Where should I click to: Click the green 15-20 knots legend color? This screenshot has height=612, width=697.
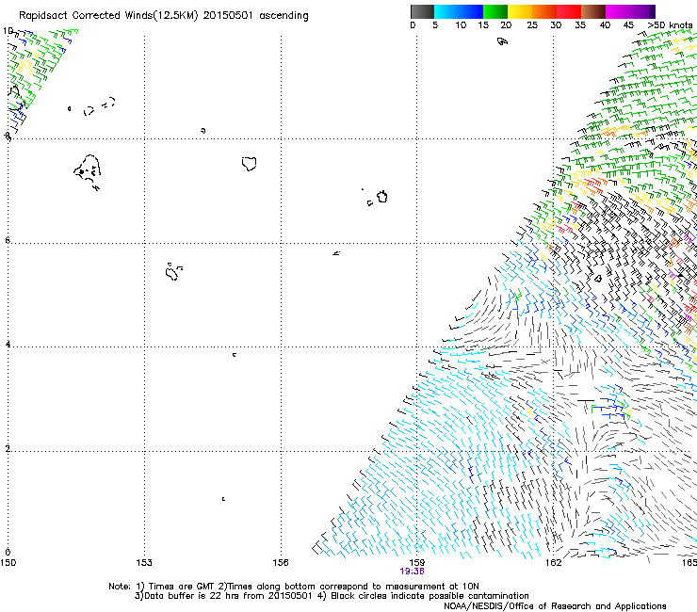[495, 11]
